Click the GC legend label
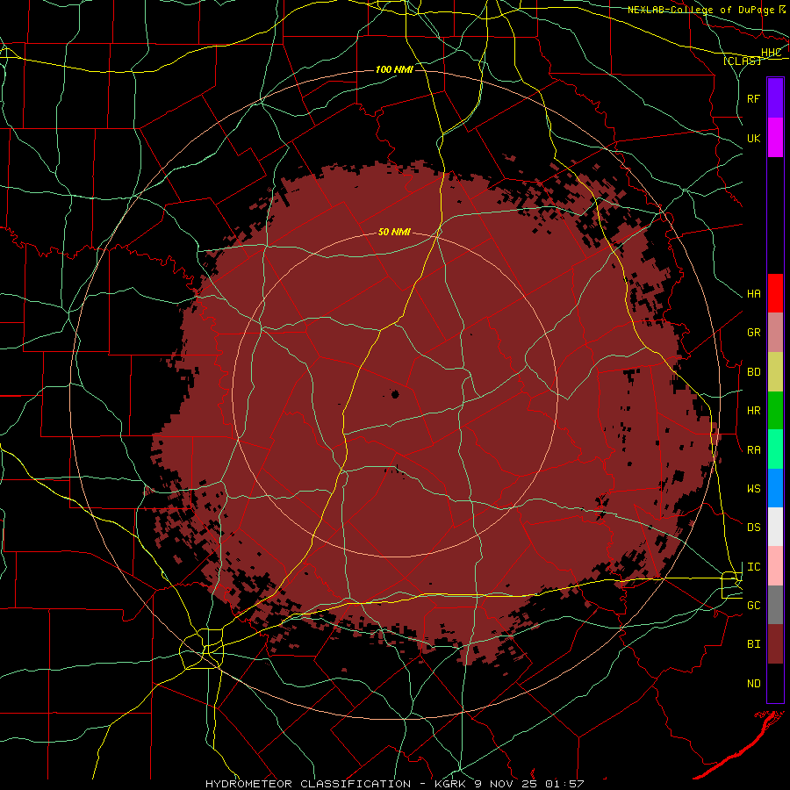The image size is (790, 790). [x=754, y=606]
